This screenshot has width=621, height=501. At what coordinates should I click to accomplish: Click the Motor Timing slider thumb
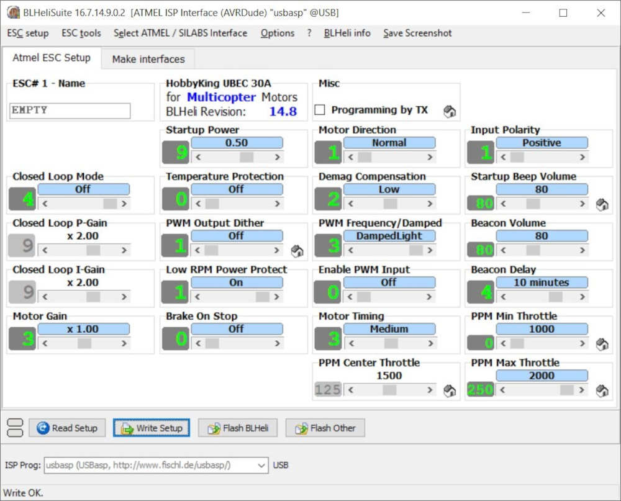[391, 343]
